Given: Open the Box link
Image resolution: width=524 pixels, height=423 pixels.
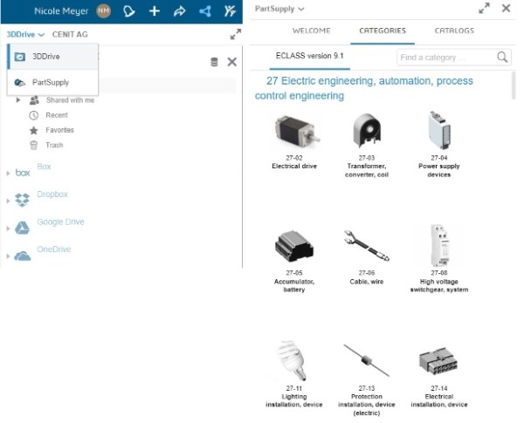Looking at the screenshot, I should 44,167.
